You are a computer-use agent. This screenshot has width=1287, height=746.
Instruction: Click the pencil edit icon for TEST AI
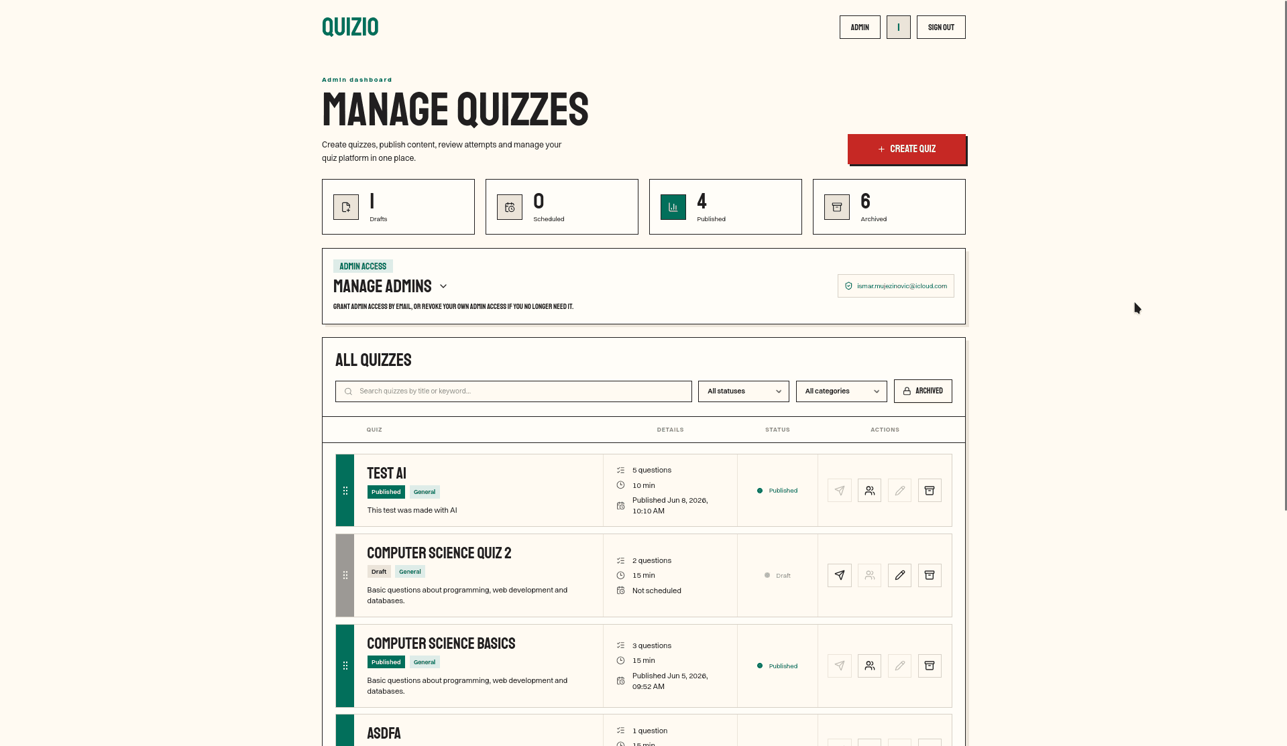pyautogui.click(x=899, y=491)
